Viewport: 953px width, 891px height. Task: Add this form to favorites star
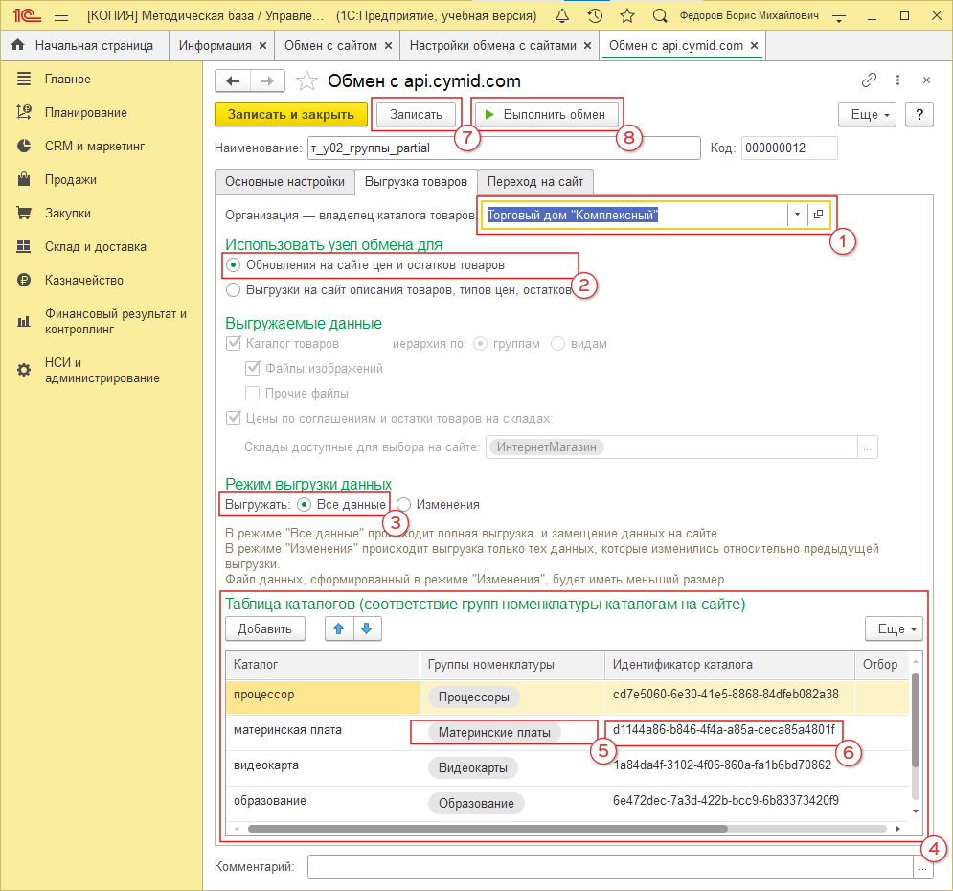[x=306, y=80]
